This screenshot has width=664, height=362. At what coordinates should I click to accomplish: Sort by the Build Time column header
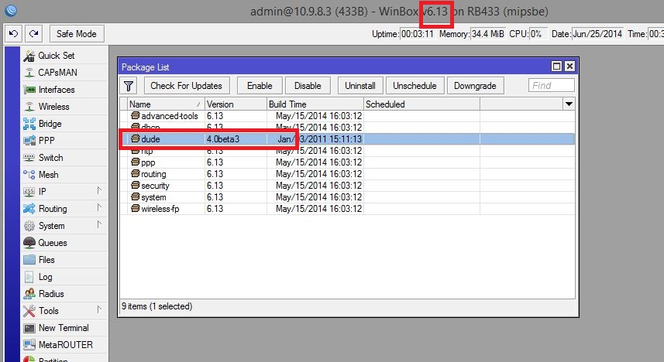(315, 104)
